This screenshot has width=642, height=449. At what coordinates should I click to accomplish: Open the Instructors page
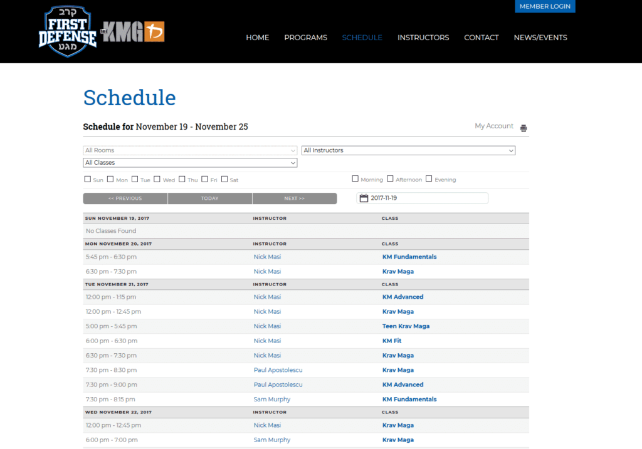point(423,38)
